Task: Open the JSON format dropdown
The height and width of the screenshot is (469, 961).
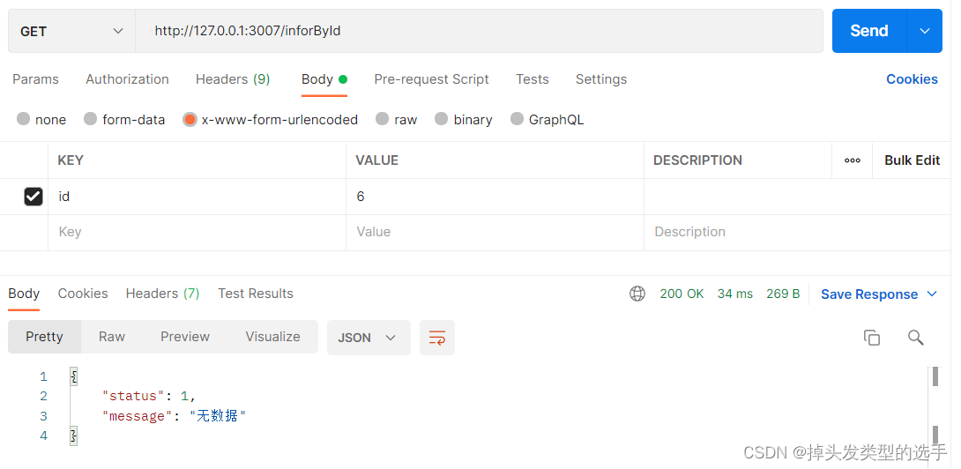Action: [369, 337]
